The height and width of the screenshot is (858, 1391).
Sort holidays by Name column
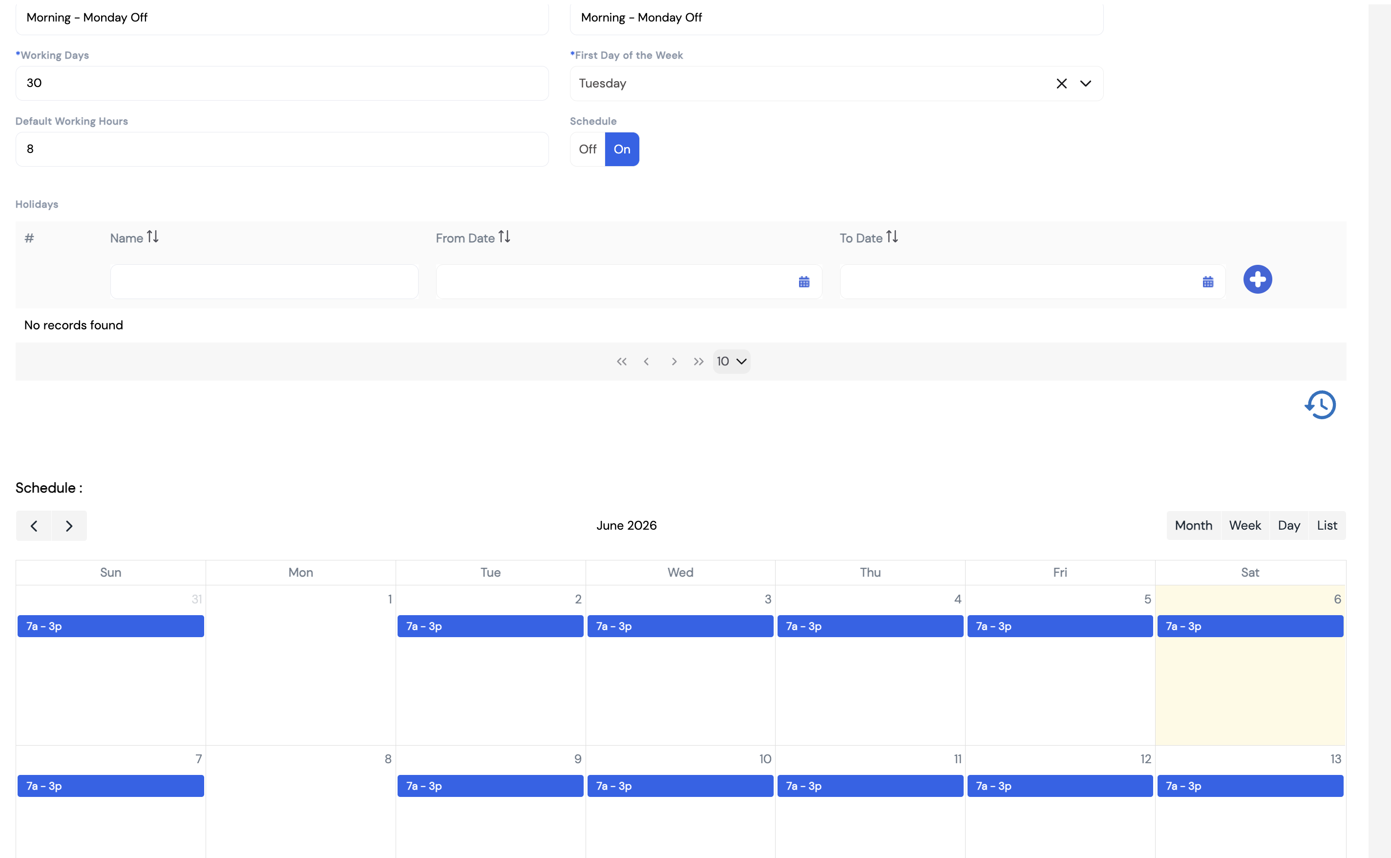pos(152,236)
